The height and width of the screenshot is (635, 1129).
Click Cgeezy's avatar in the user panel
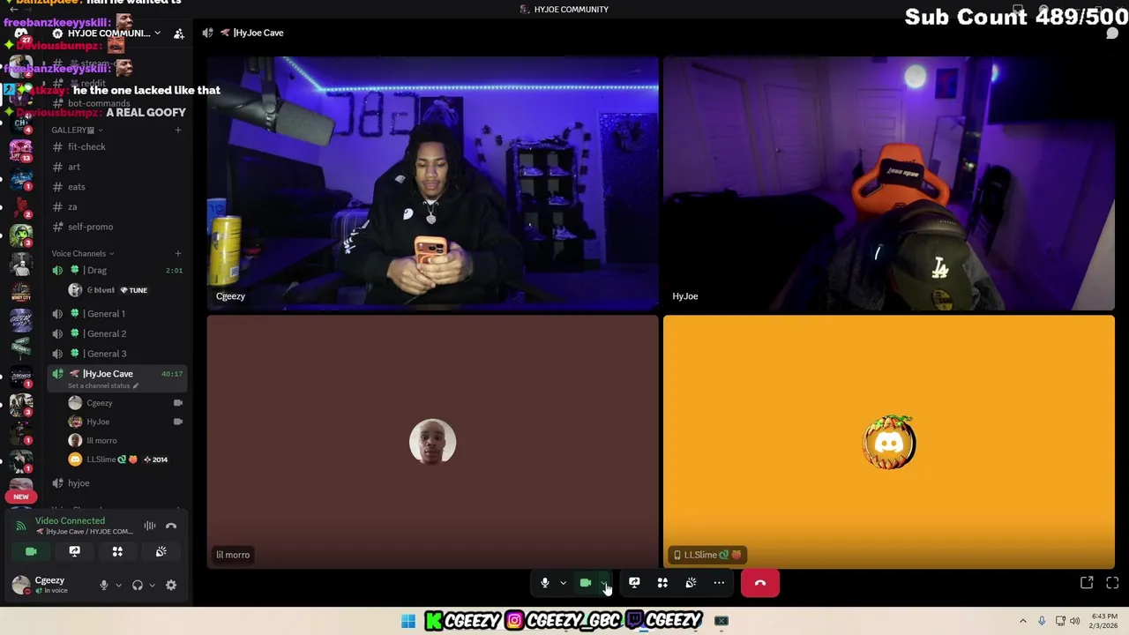[20, 585]
